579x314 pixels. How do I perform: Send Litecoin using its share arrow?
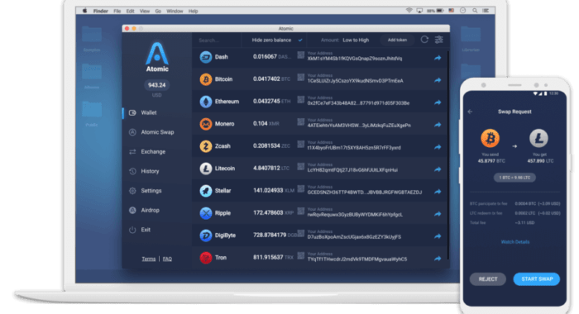click(438, 169)
